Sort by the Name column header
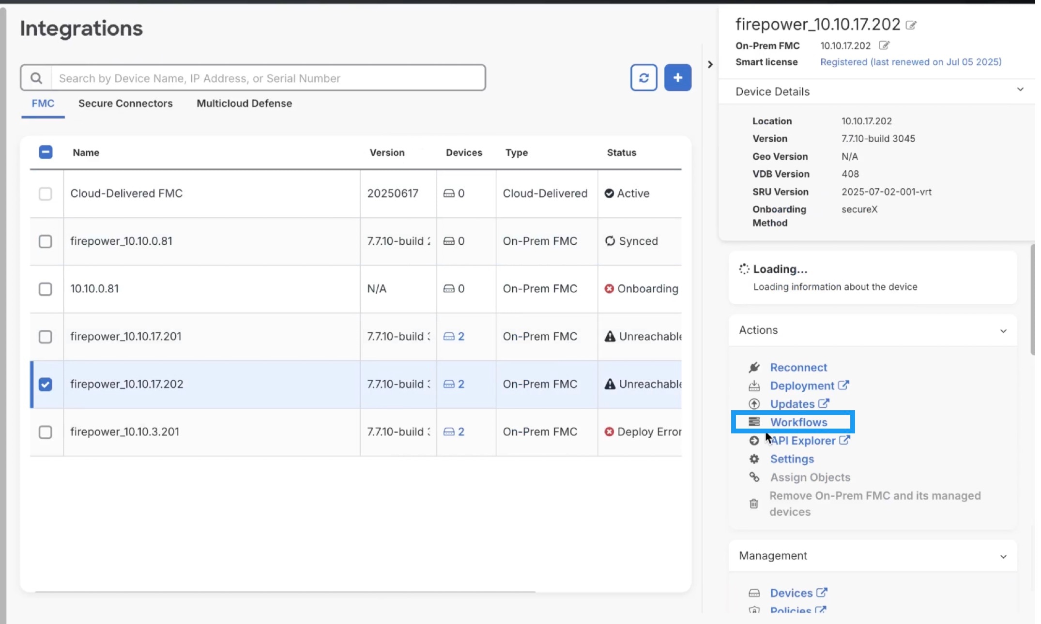The image size is (1041, 624). pos(87,153)
